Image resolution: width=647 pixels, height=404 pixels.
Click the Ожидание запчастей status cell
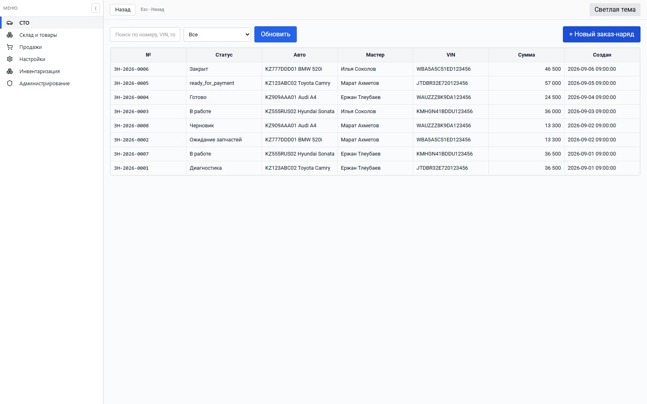point(224,140)
